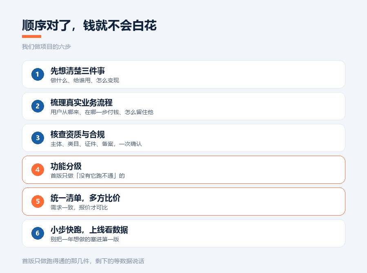Select the 梳理真实业务流程 step title

click(82, 103)
